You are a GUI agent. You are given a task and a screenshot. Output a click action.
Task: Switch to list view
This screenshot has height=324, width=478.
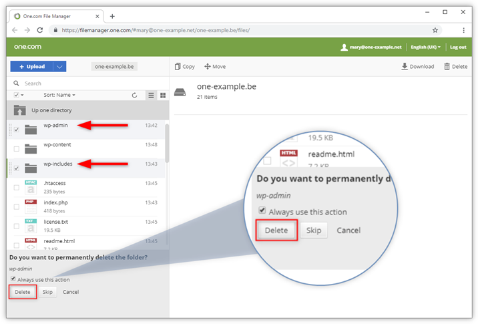point(151,95)
